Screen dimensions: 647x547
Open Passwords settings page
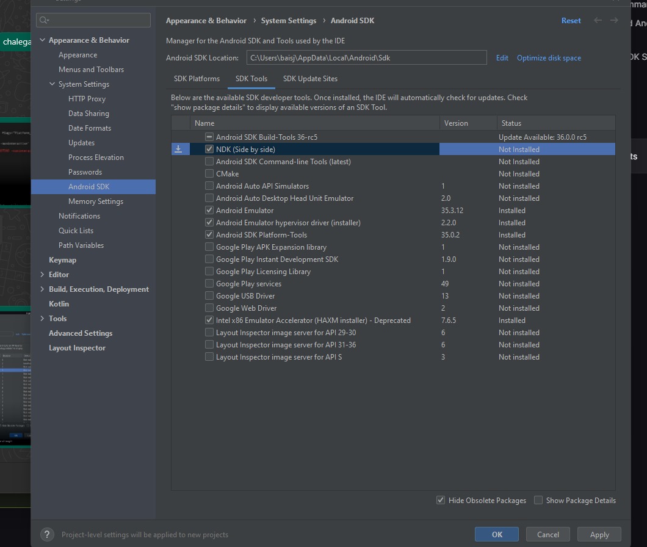click(85, 172)
